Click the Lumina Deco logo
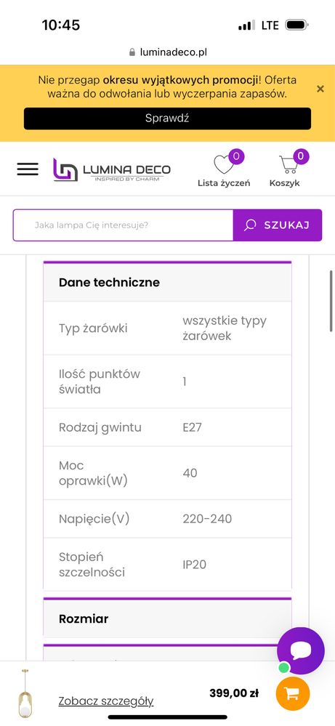This screenshot has width=335, height=726. (112, 169)
